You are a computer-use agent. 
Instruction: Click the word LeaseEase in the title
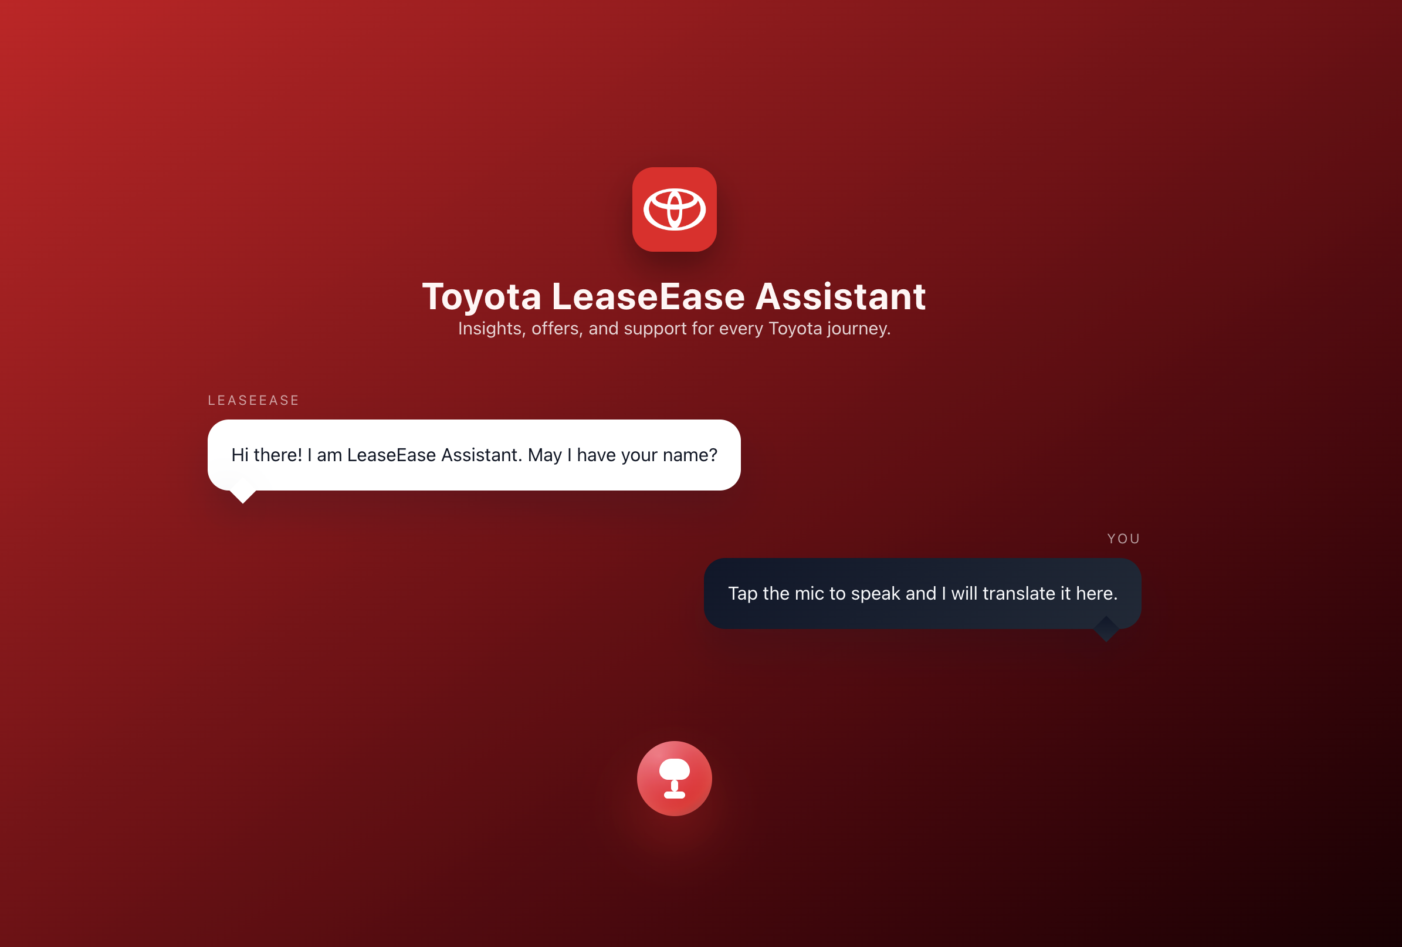[x=648, y=296]
